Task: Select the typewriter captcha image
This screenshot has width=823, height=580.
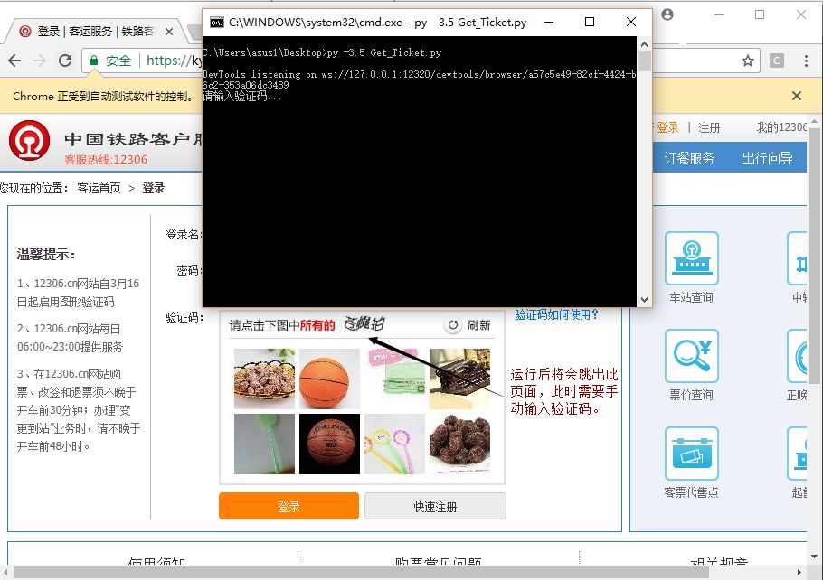Action: pyautogui.click(x=459, y=379)
